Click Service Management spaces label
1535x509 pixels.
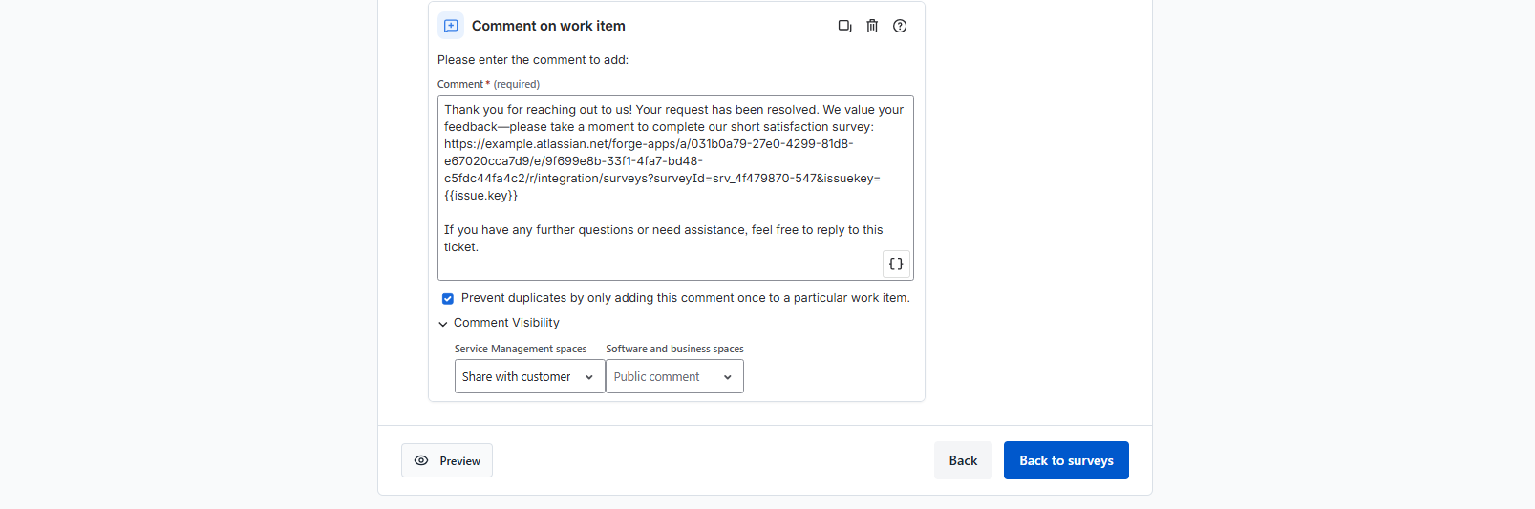coord(521,349)
